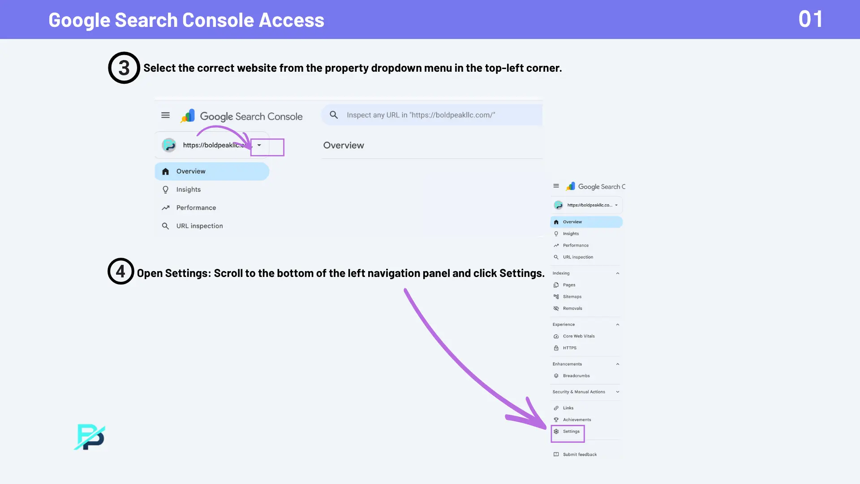The height and width of the screenshot is (484, 860).
Task: Select Overview item in large left navigation
Action: (212, 171)
